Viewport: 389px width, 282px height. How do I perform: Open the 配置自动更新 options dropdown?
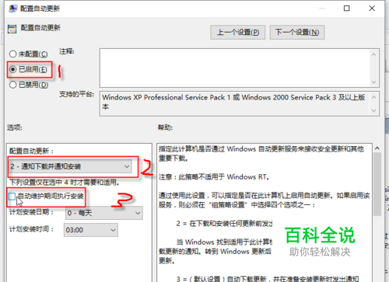70,166
